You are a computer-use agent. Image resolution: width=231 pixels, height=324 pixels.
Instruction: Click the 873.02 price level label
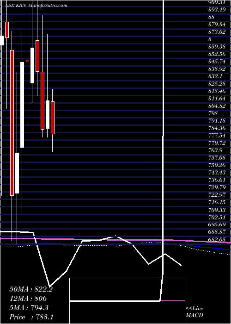pyautogui.click(x=217, y=32)
